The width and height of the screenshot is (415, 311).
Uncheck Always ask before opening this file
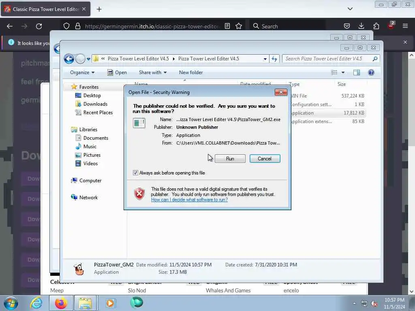[x=135, y=173]
